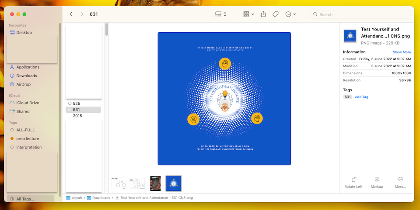This screenshot has height=210, width=420.
Task: Click the Modified date value
Action: pyautogui.click(x=391, y=66)
